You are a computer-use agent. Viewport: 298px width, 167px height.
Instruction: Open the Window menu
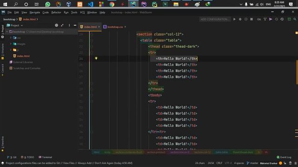click(x=92, y=13)
